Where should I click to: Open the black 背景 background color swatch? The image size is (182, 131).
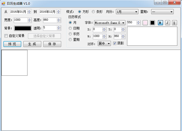pos(23,28)
